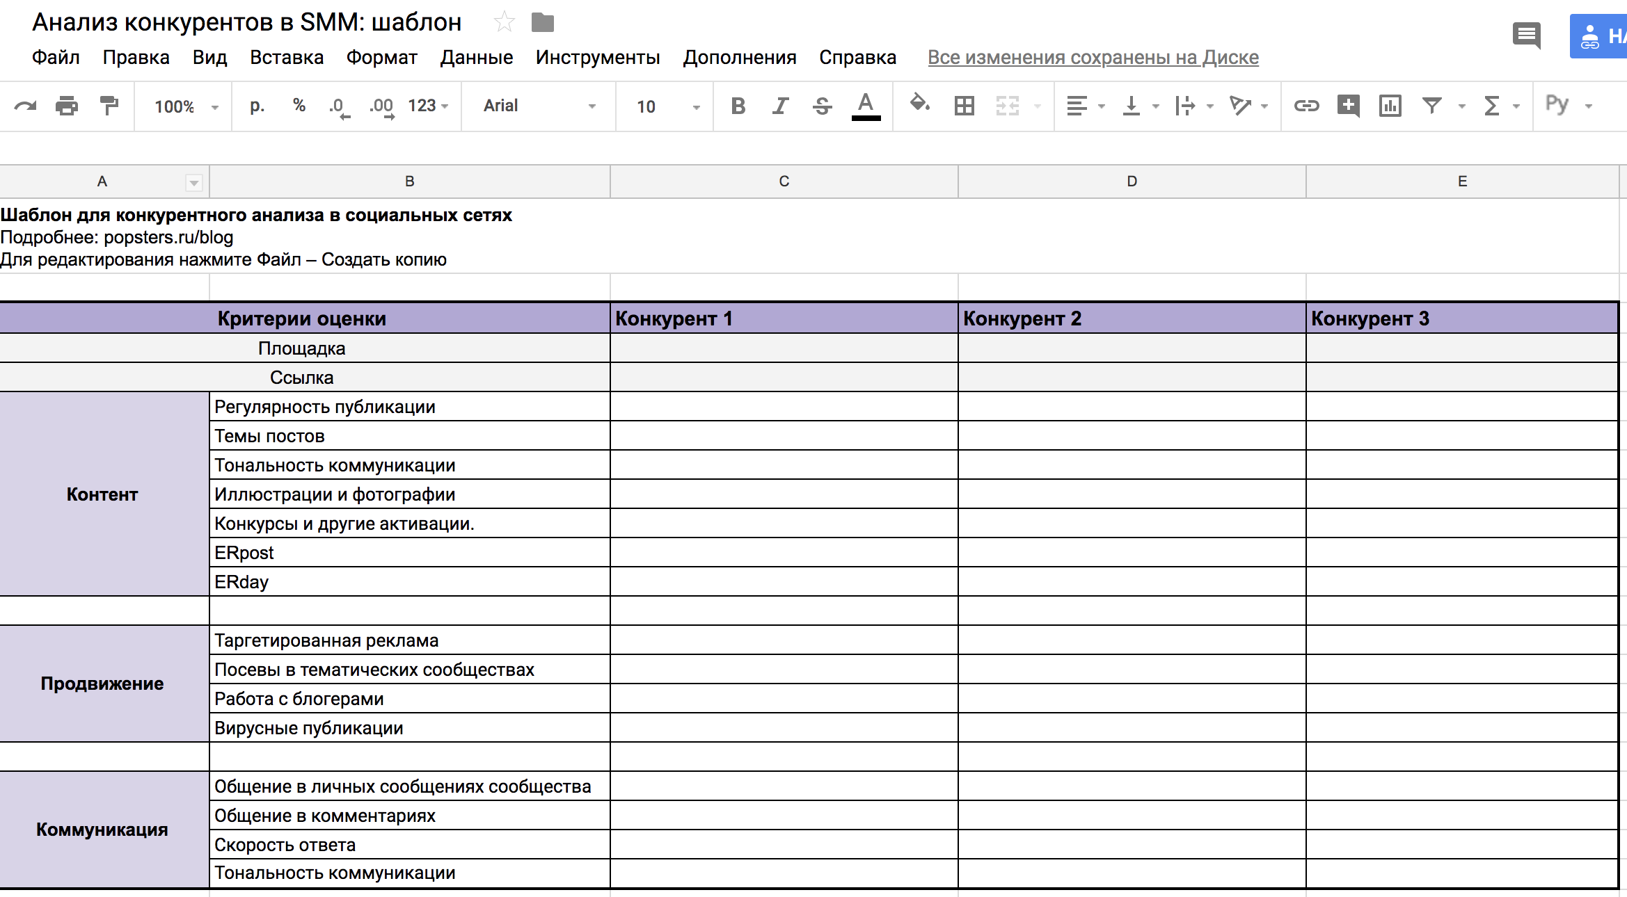Toggle italic formatting
Viewport: 1627px width, 897px height.
780,106
